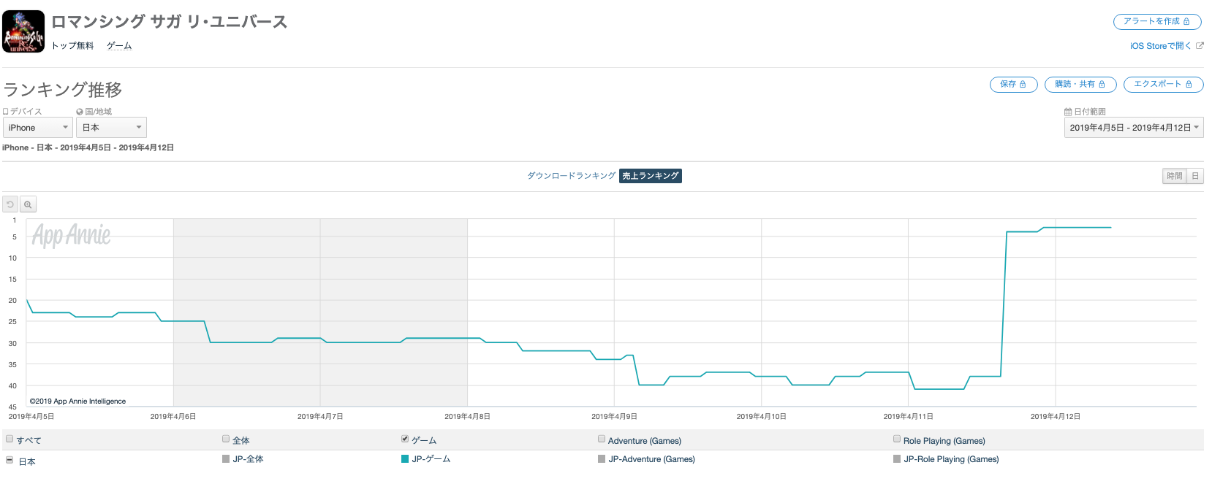The image size is (1212, 492).
Task: Reset chart zoom with the undo icon
Action: click(x=10, y=205)
